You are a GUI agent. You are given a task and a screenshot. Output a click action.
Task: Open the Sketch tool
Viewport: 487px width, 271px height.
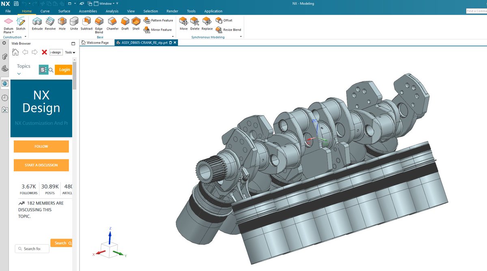point(21,23)
